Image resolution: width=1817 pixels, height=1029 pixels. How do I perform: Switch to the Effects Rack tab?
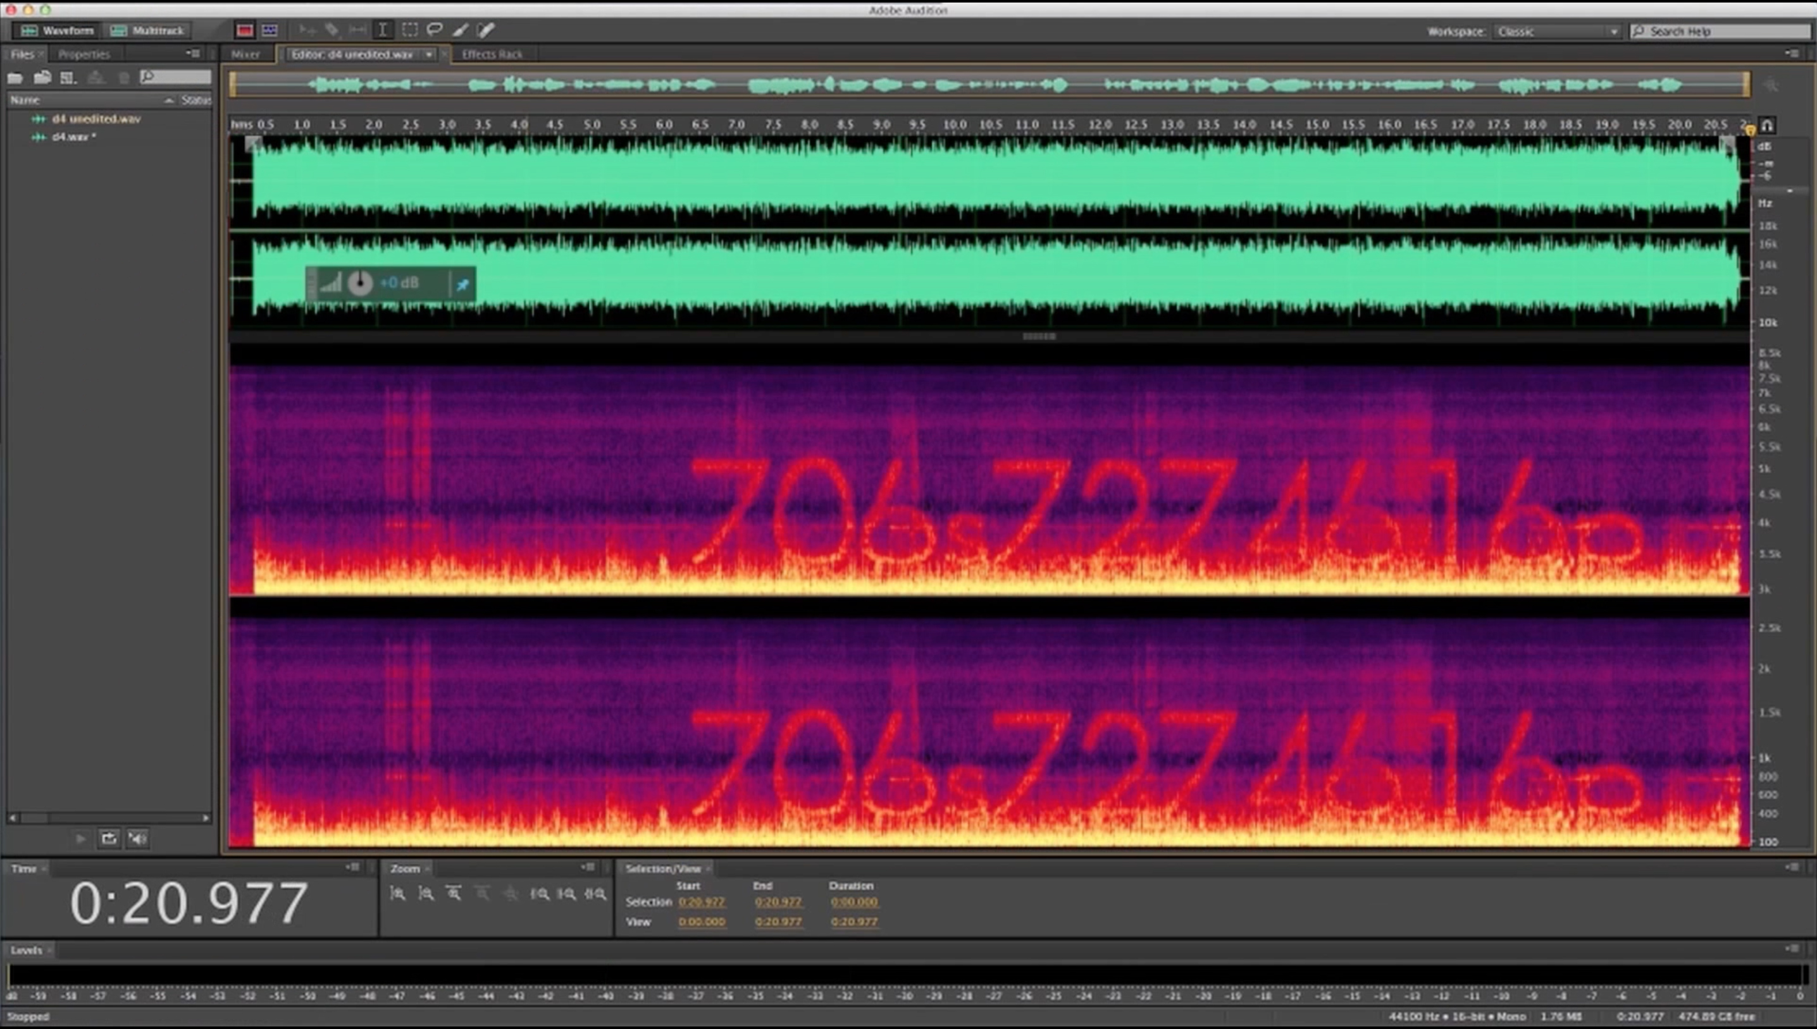click(x=492, y=54)
